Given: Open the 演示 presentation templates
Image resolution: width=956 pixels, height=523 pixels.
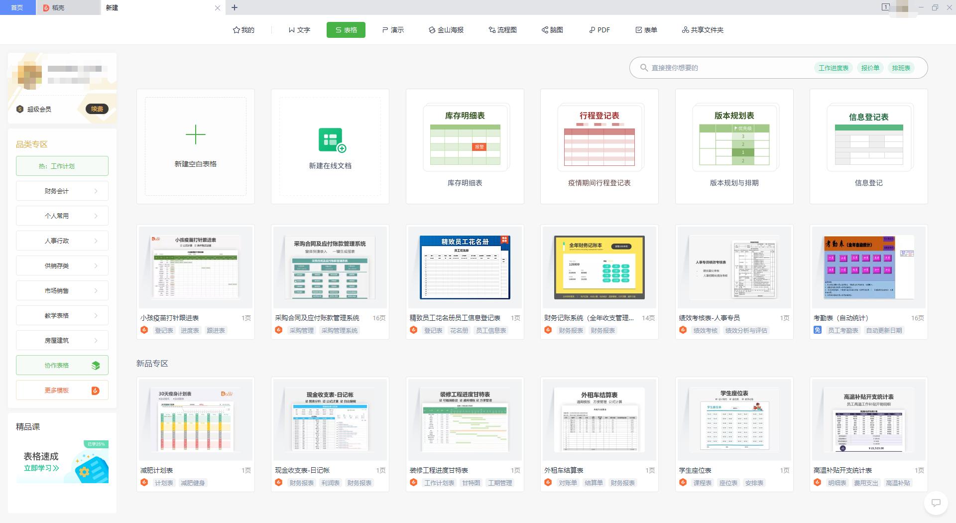Looking at the screenshot, I should pyautogui.click(x=393, y=30).
